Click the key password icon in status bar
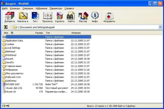Viewport: 164px width, 109px height. [x=7, y=106]
